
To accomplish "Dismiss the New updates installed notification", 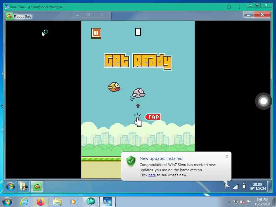I will click(227, 156).
